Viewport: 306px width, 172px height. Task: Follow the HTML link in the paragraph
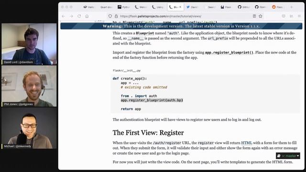pyautogui.click(x=247, y=143)
